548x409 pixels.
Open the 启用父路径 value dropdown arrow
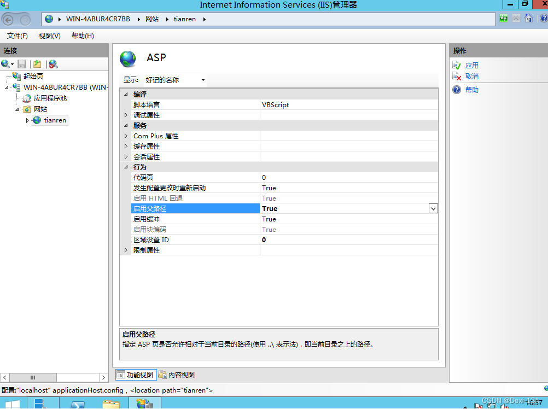click(433, 208)
